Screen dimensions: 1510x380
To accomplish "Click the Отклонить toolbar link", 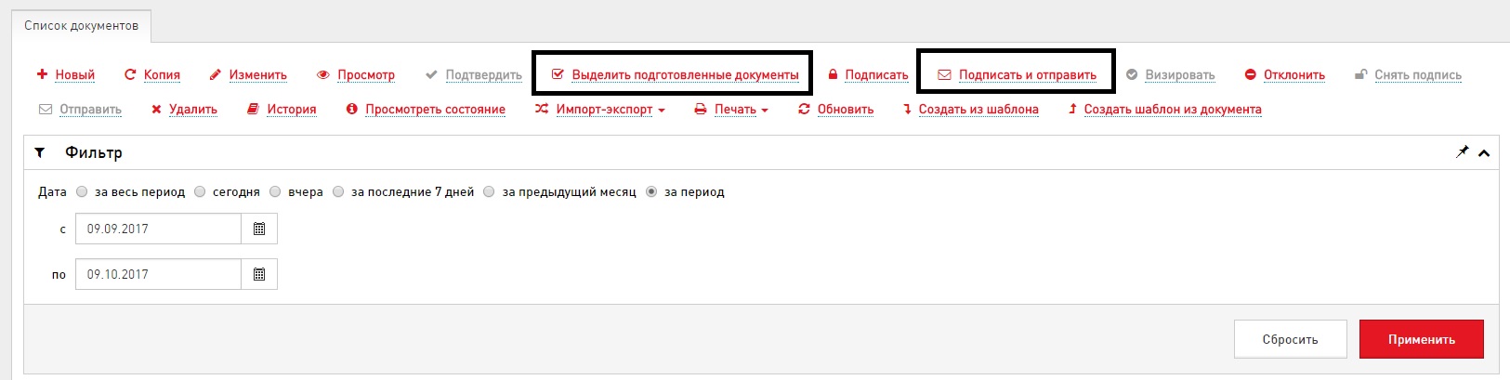I will (x=1294, y=74).
